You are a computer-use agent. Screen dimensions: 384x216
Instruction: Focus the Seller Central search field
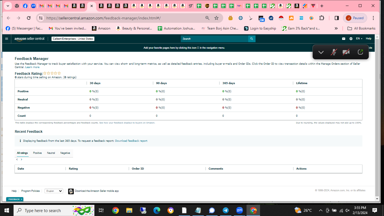point(214,39)
